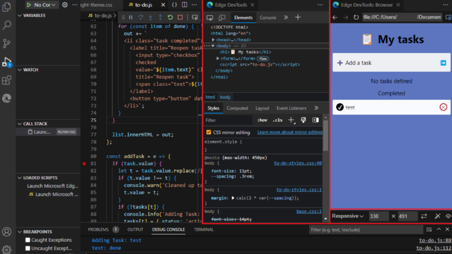
Task: Select the Computed styles tab
Action: click(237, 108)
